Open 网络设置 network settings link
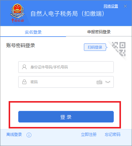Viewport: 132px width, 146px height. coord(111,6)
